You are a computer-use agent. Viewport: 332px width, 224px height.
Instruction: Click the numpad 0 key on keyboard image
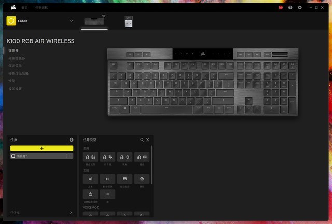pos(271,109)
